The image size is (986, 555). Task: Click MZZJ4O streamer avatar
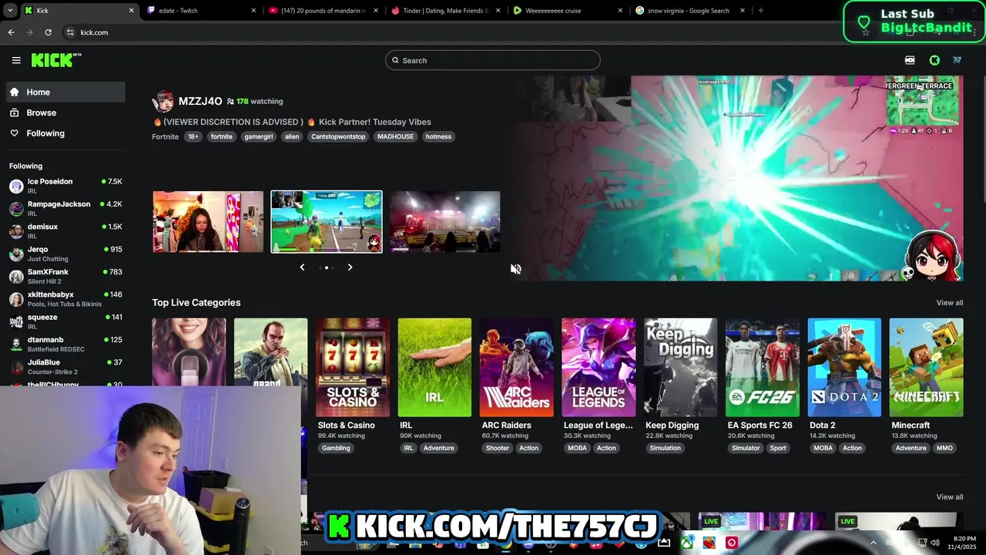[163, 101]
